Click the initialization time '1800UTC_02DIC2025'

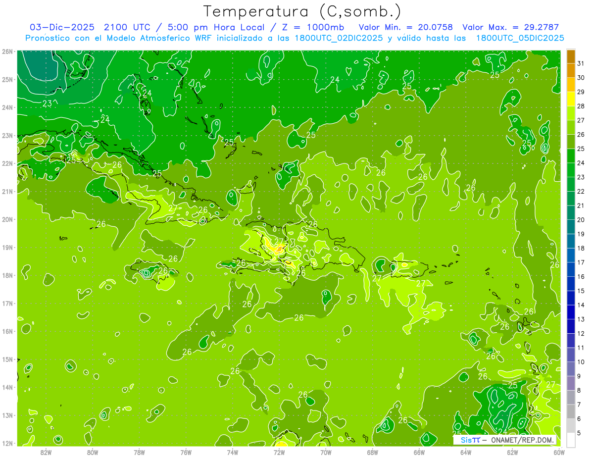click(338, 38)
